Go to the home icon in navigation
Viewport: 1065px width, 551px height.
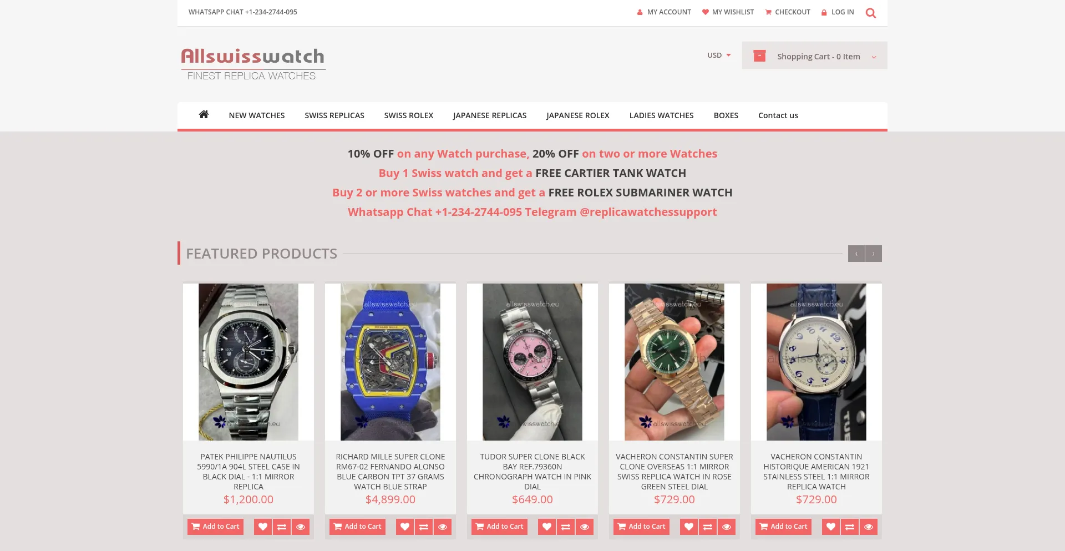coord(204,114)
